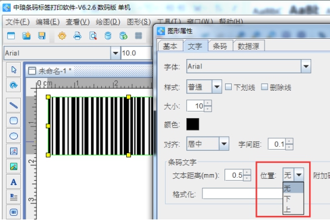Click the 未命名-1 document tab title
The height and width of the screenshot is (220, 330).
point(55,71)
